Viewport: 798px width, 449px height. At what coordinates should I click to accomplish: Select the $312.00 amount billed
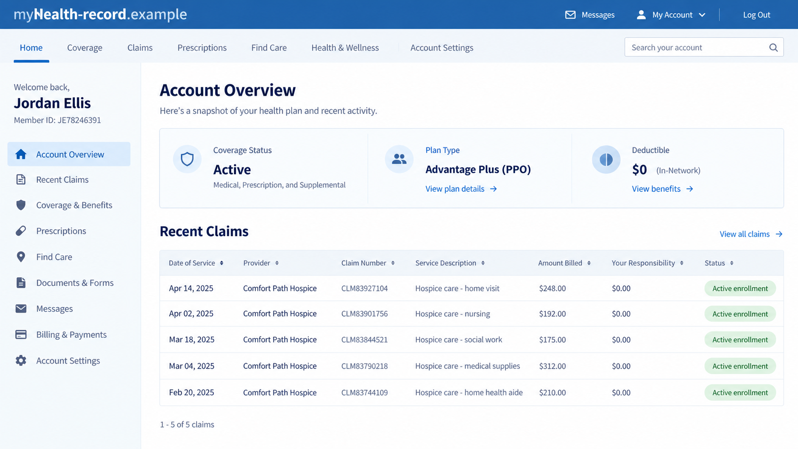tap(552, 366)
